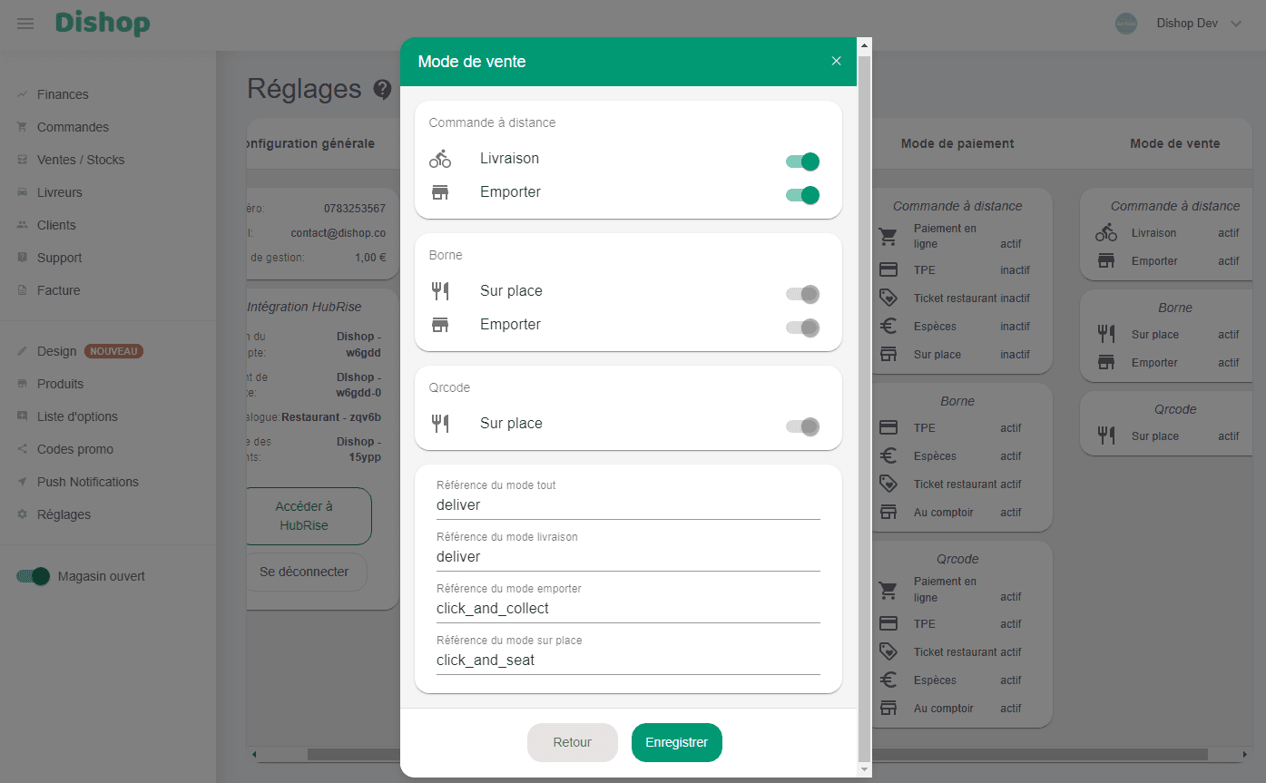Edit the Référence du mode tout field

(628, 504)
